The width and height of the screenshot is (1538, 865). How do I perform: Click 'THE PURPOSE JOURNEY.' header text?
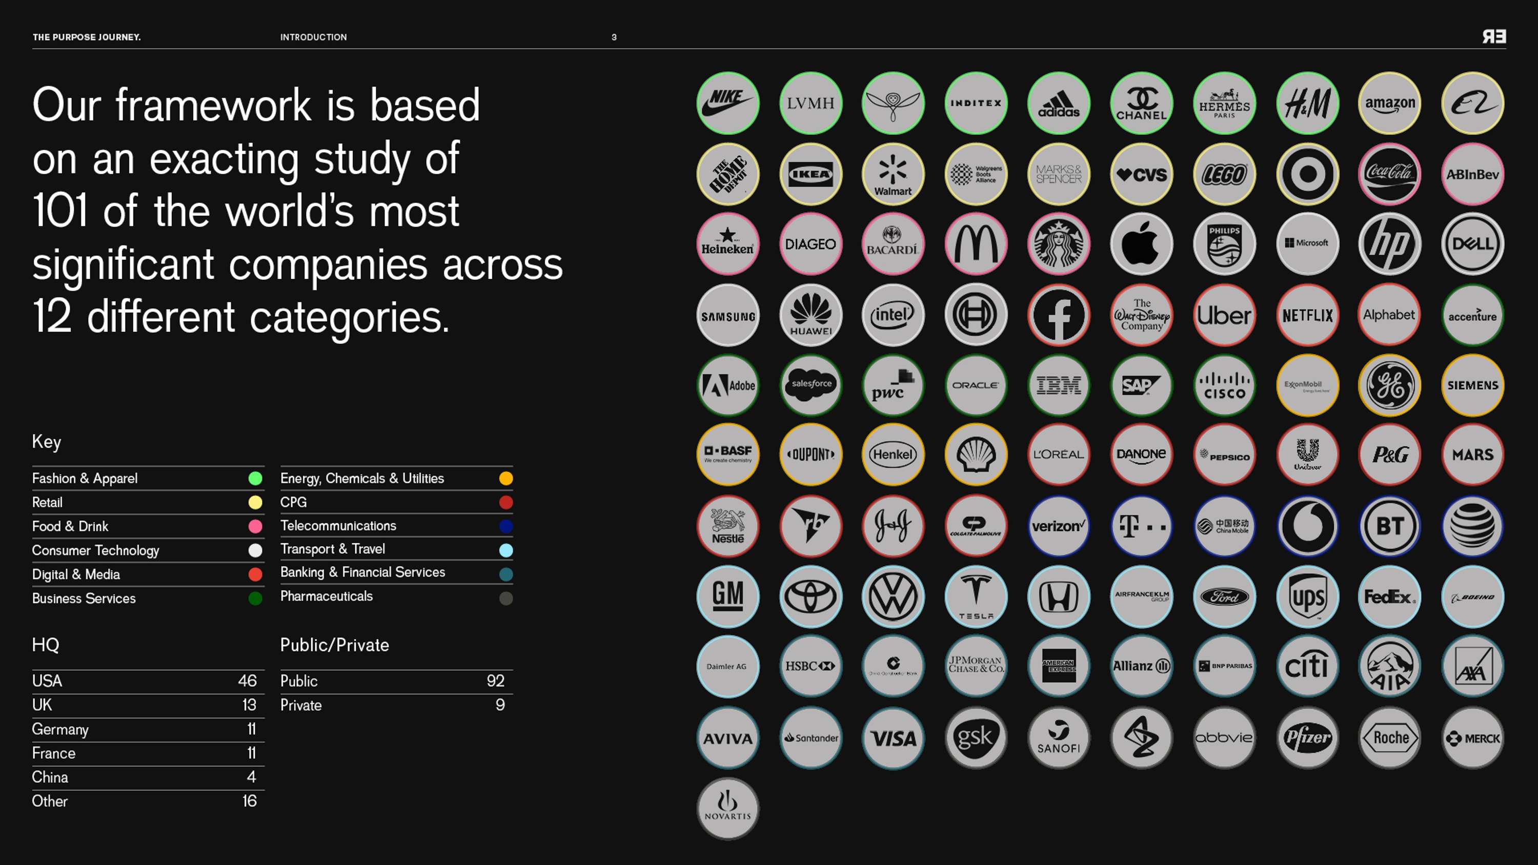87,37
